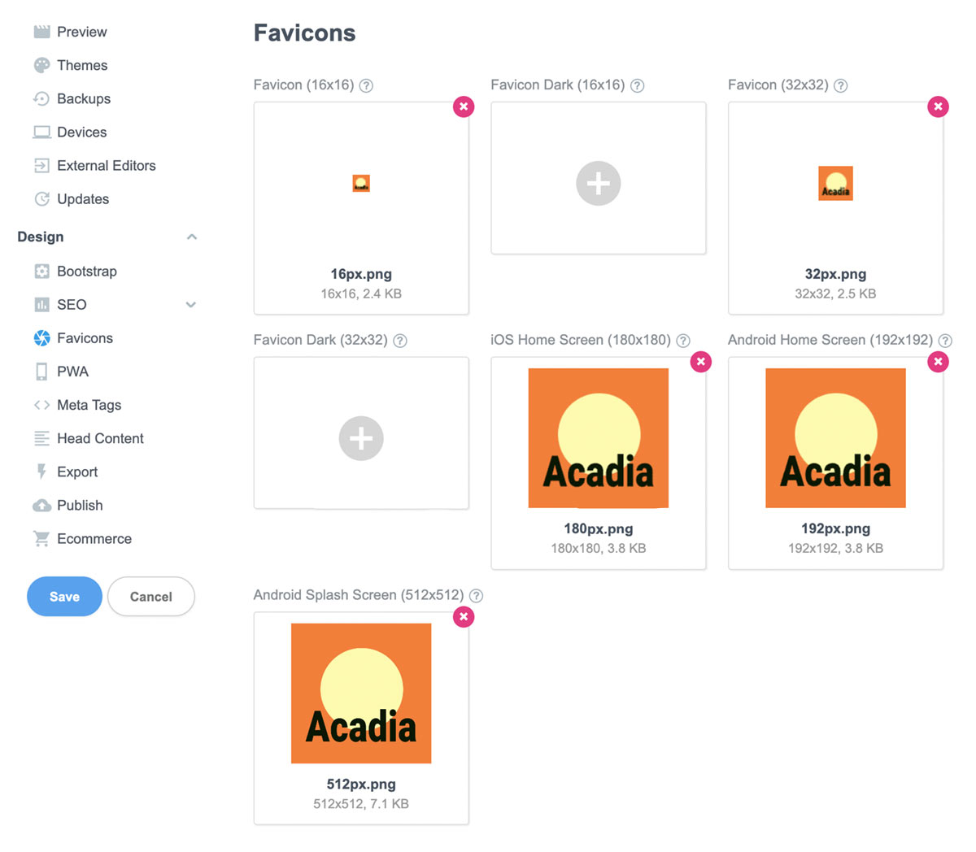Open the Devices panel
The height and width of the screenshot is (852, 976).
(x=41, y=132)
